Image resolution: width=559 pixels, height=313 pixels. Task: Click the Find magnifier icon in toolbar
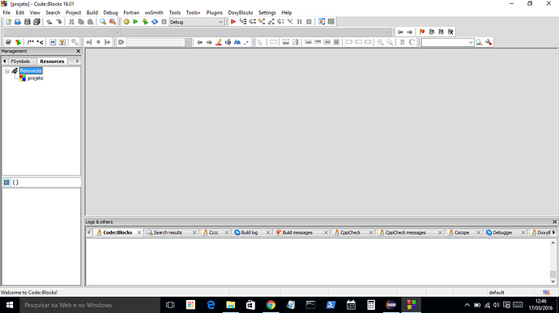click(x=103, y=22)
